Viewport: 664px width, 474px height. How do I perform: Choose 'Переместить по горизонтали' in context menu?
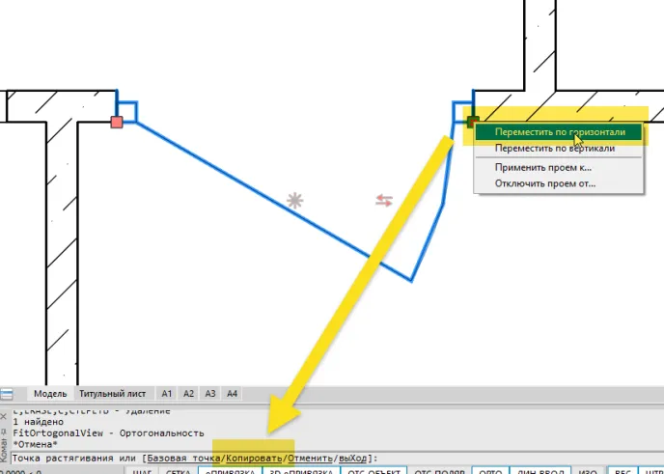pyautogui.click(x=559, y=132)
